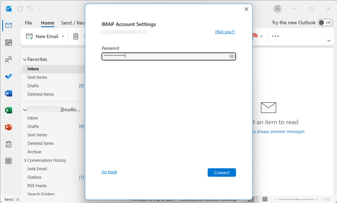Launch PowerPoint from the sidebar
Viewport: 337px width, 203px height.
pos(8,127)
